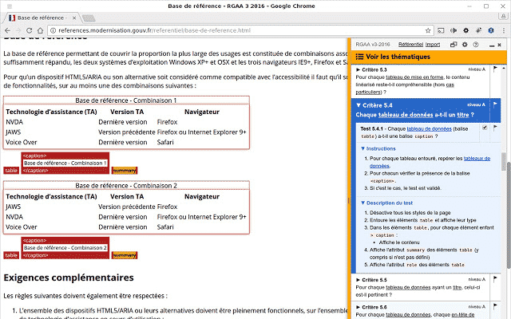This screenshot has width=511, height=319.
Task: Click the URL address bar
Action: click(240, 30)
